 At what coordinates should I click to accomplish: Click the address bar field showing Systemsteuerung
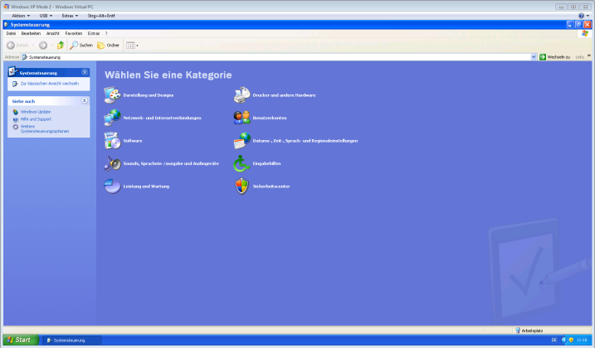pos(279,57)
